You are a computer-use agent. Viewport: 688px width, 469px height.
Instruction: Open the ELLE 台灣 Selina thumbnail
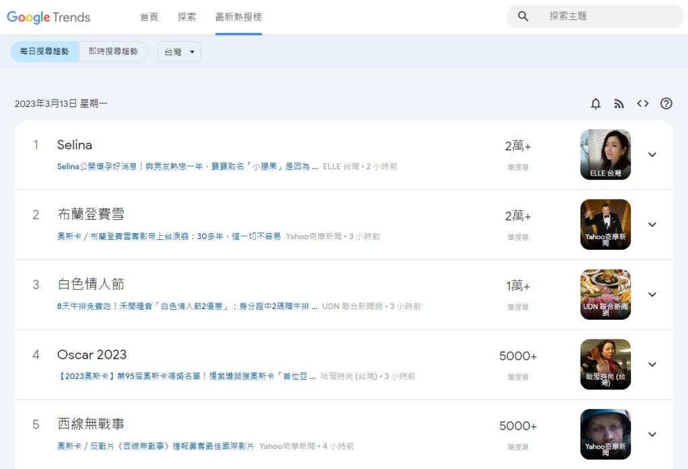605,155
